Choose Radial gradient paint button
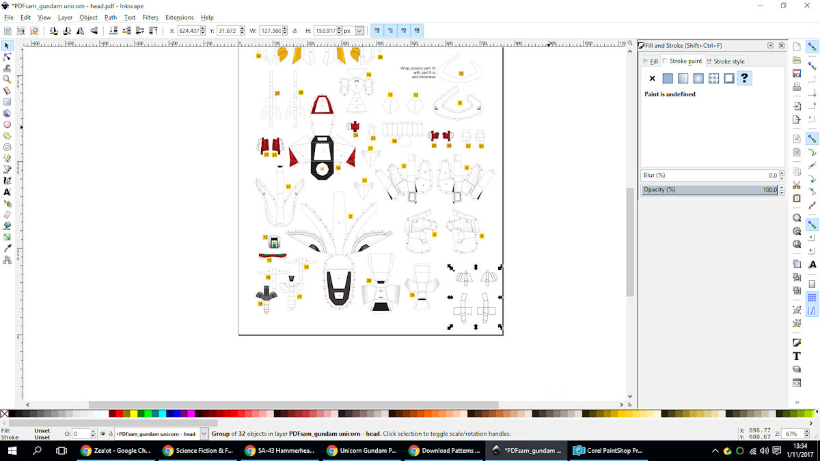Viewport: 820px width, 461px height. pyautogui.click(x=698, y=79)
